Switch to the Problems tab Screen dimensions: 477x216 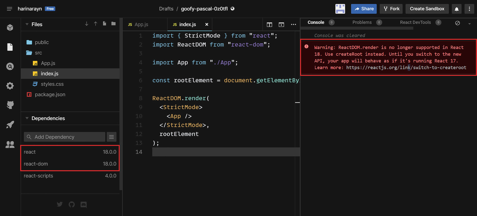(362, 22)
